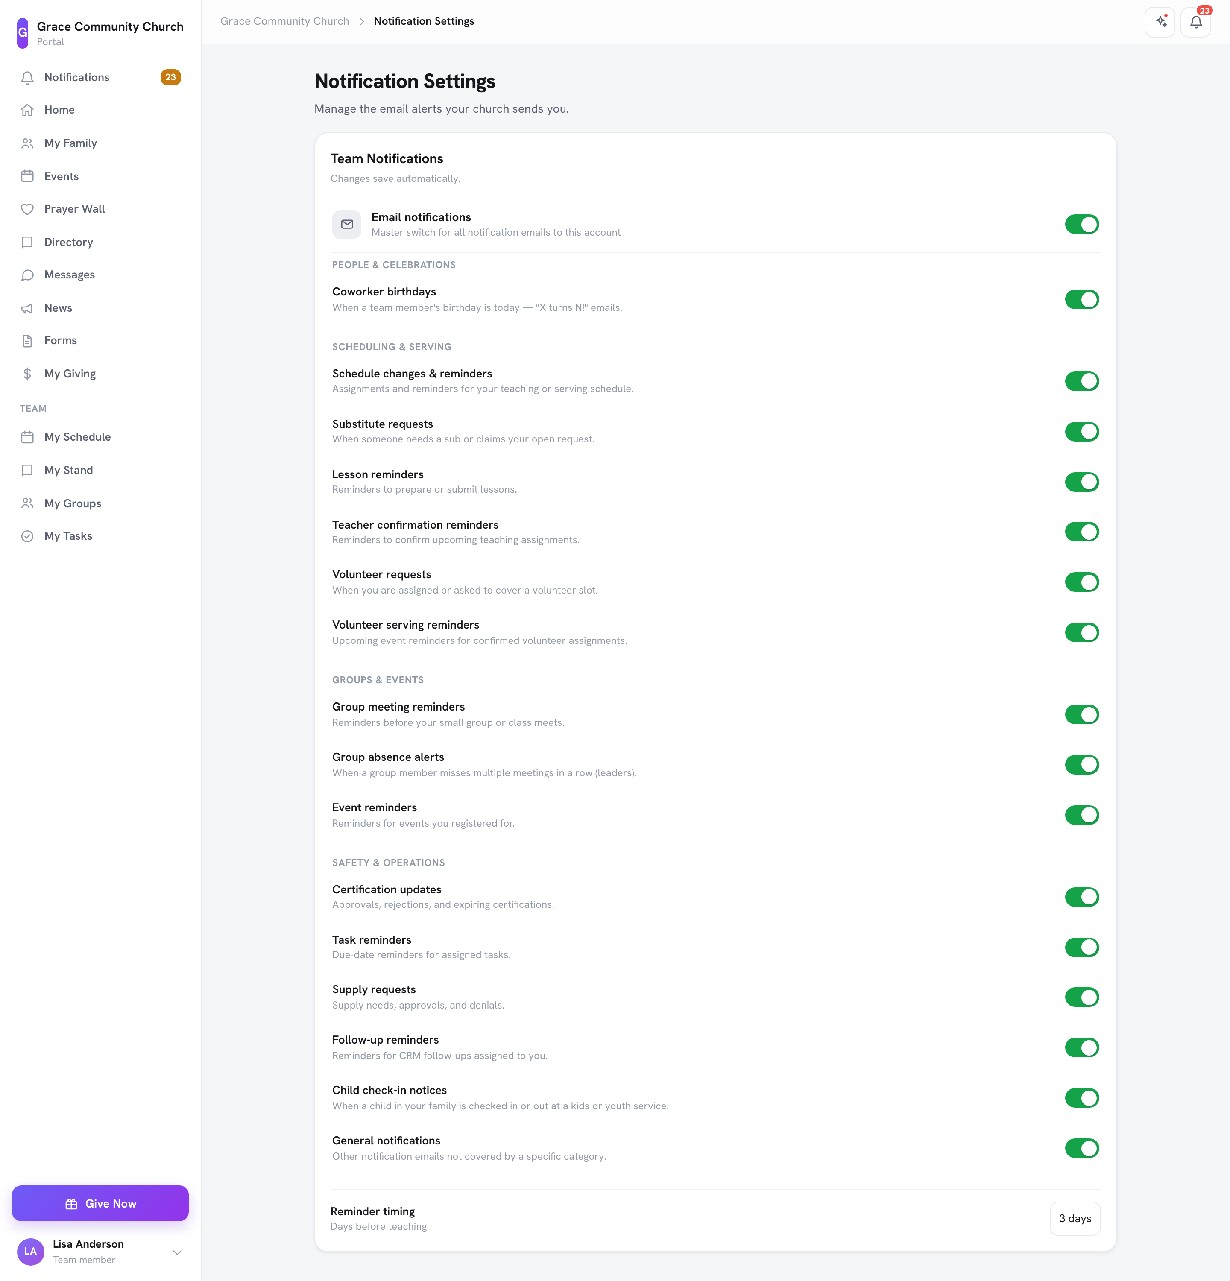Click the Messages speech bubble icon
1230x1281 pixels.
27,275
